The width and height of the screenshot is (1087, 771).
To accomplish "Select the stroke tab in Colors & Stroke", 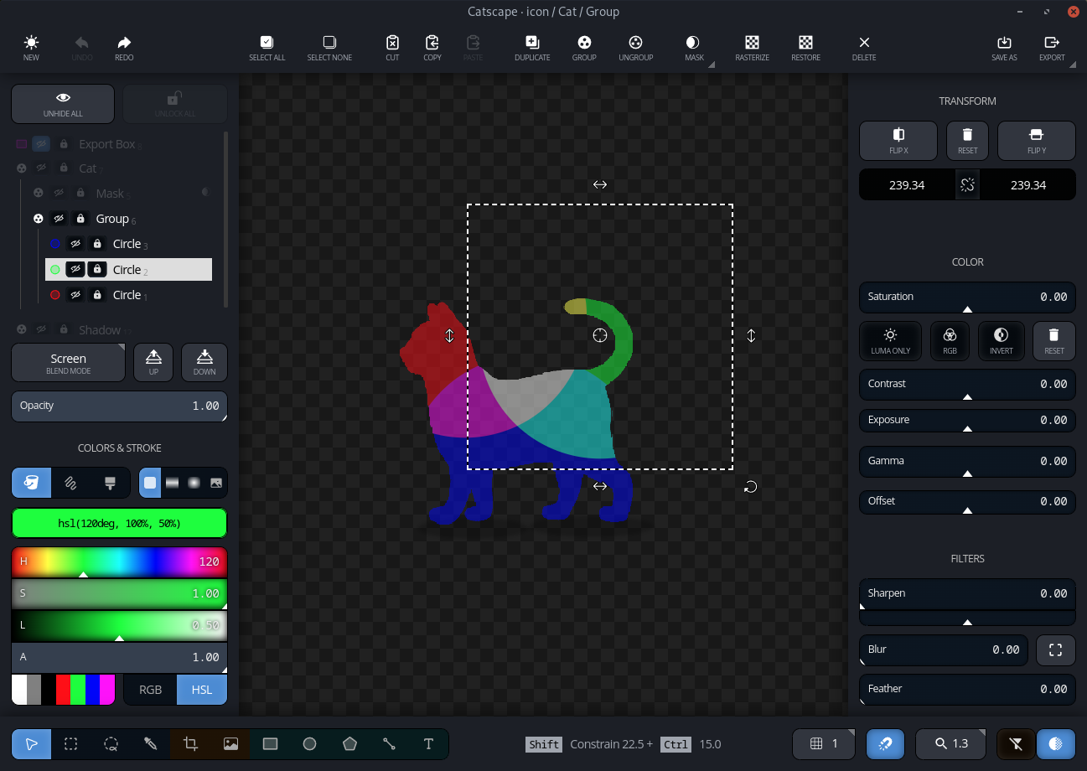I will (71, 483).
